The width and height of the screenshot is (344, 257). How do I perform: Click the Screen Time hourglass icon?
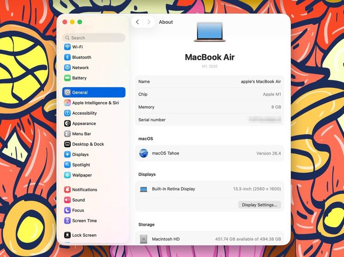pyautogui.click(x=67, y=220)
